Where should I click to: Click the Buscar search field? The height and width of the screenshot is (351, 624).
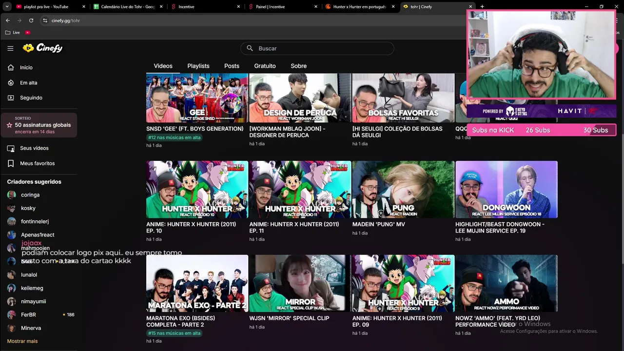(317, 48)
